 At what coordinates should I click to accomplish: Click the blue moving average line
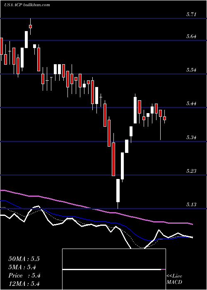[96, 221]
